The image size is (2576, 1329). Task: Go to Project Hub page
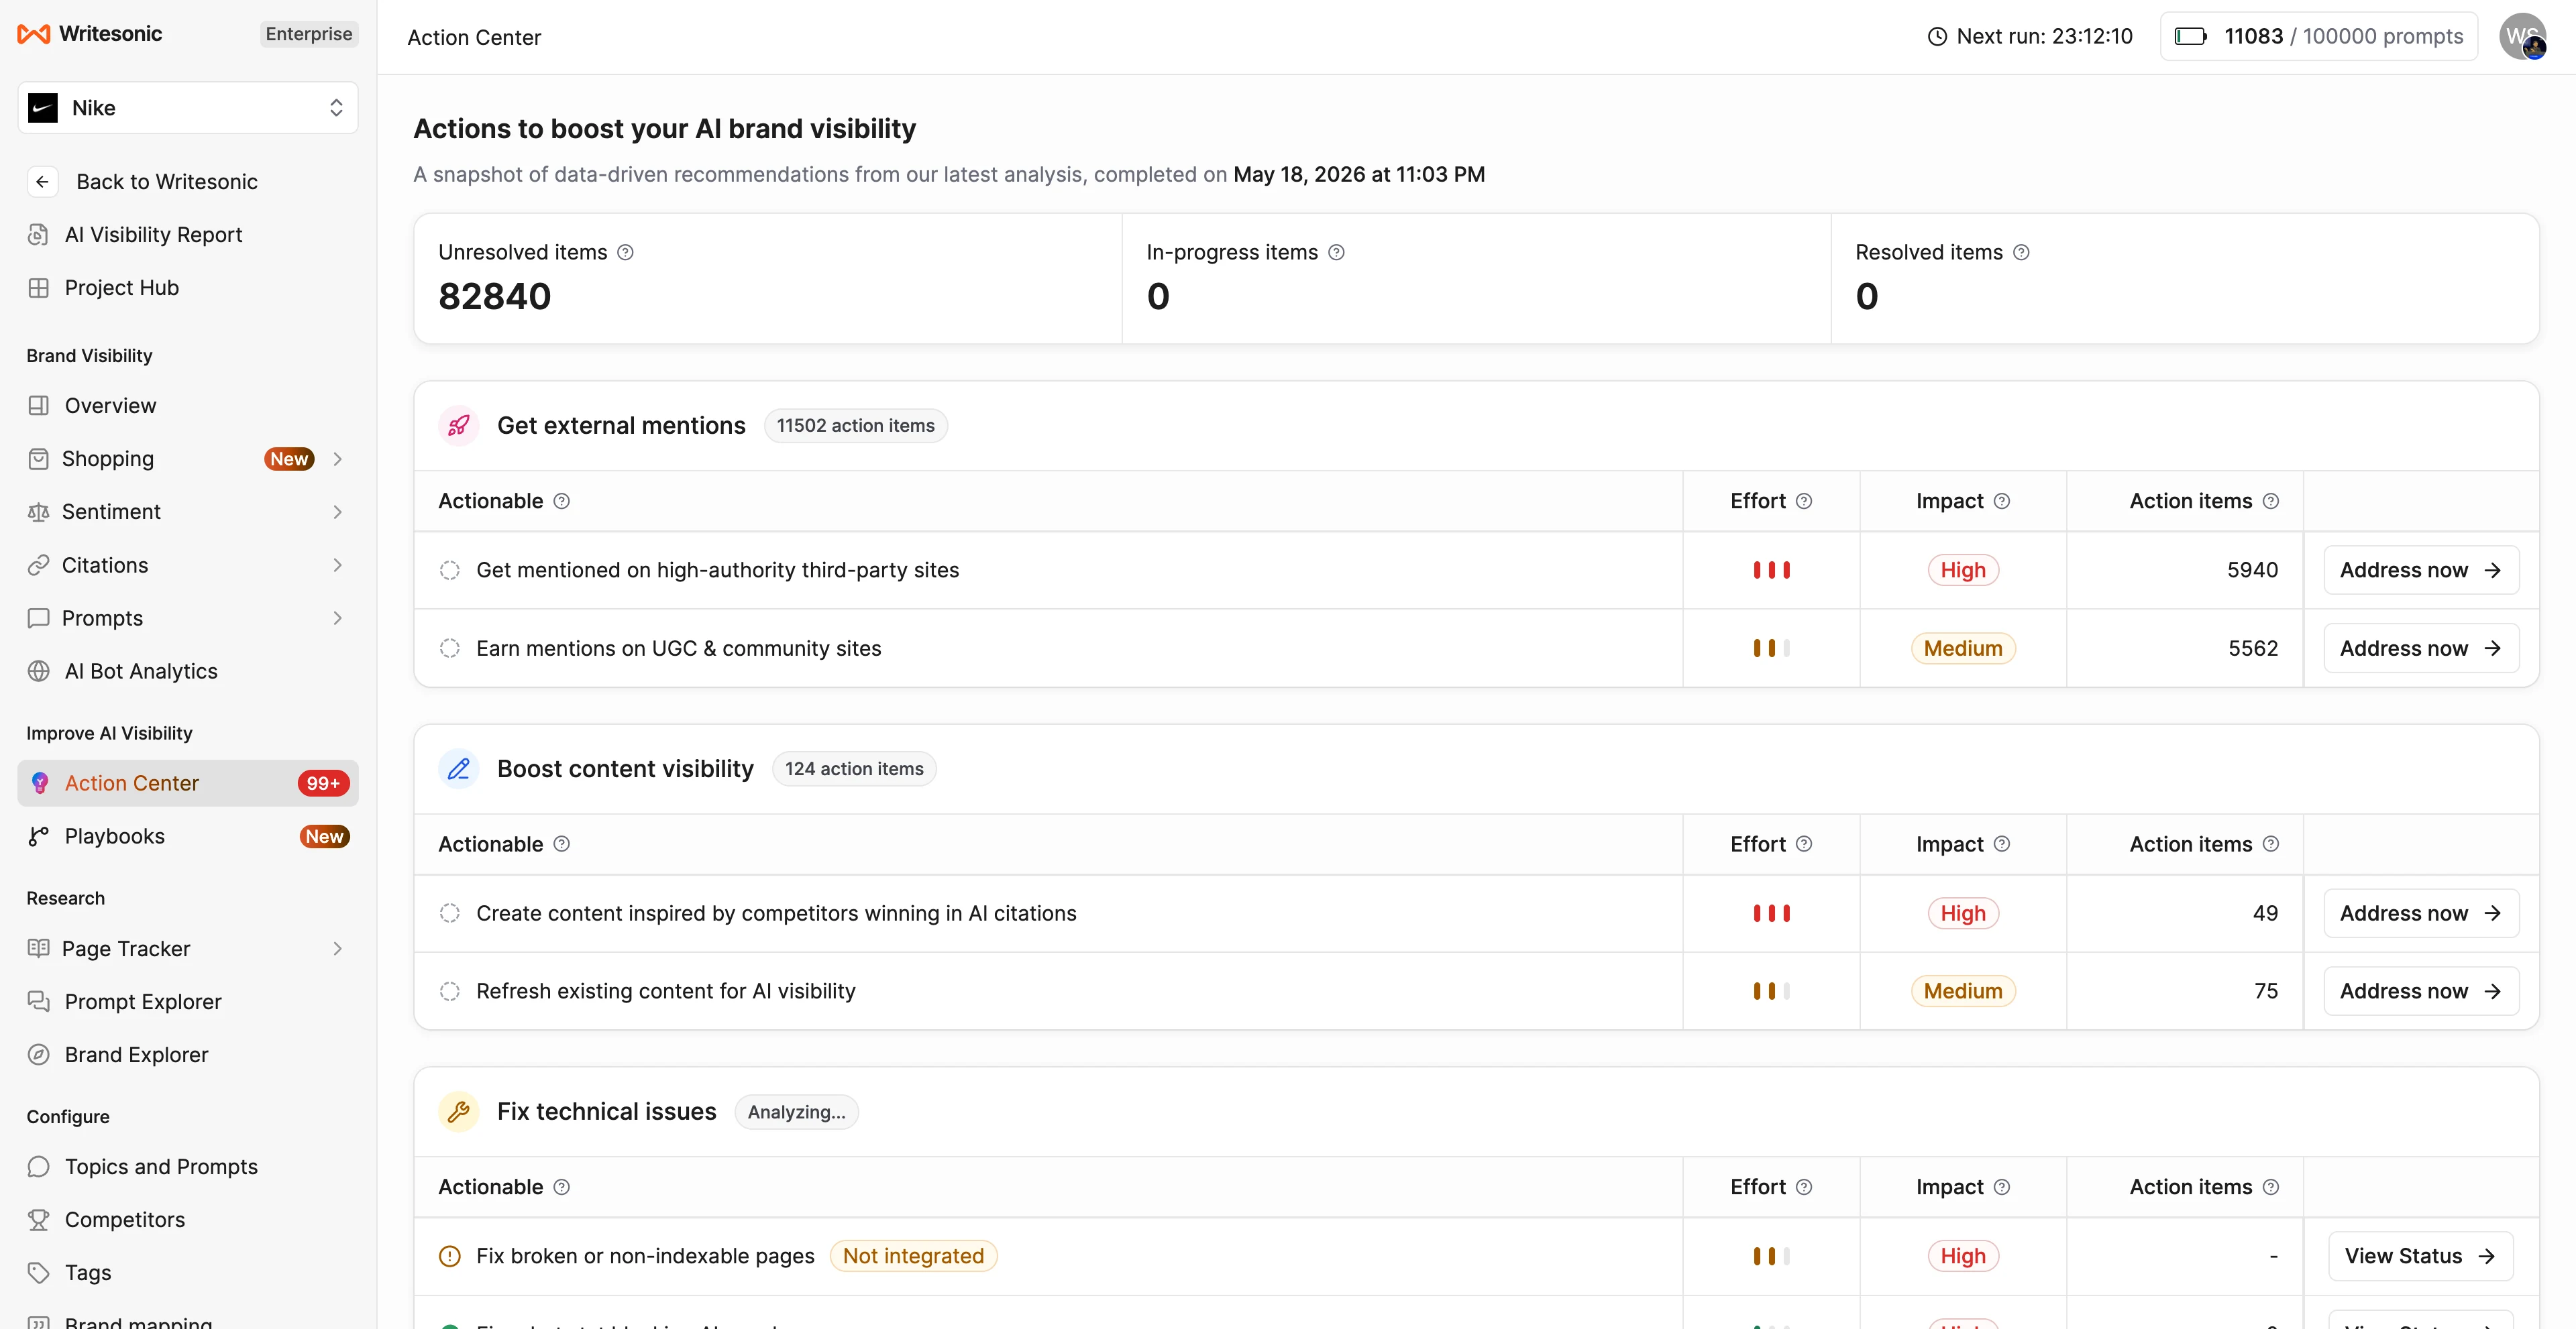point(188,288)
